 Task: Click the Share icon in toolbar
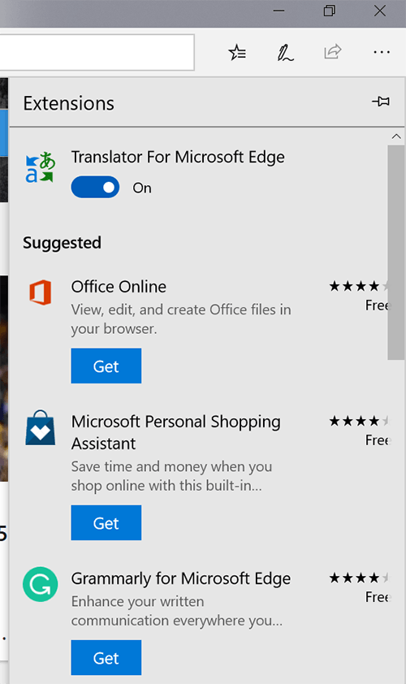(x=333, y=52)
